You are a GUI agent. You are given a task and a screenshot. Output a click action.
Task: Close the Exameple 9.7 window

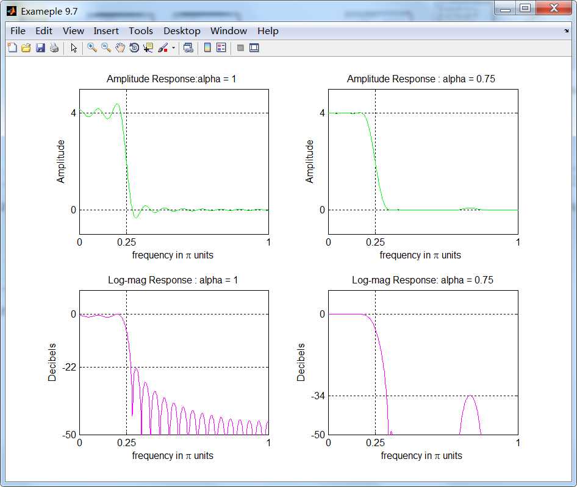pyautogui.click(x=554, y=9)
